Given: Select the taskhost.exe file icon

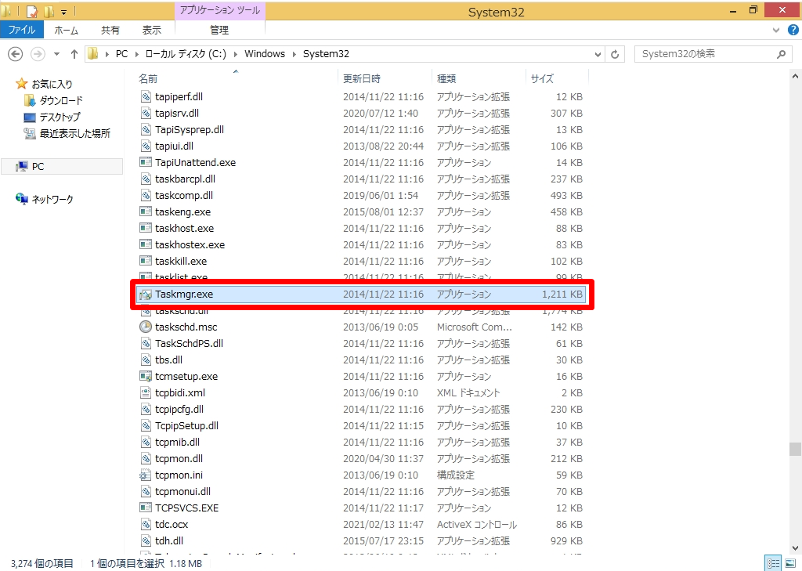Looking at the screenshot, I should pyautogui.click(x=146, y=228).
